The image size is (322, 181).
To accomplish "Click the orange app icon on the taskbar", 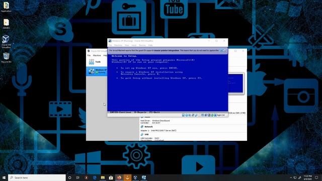I will pos(127,177).
